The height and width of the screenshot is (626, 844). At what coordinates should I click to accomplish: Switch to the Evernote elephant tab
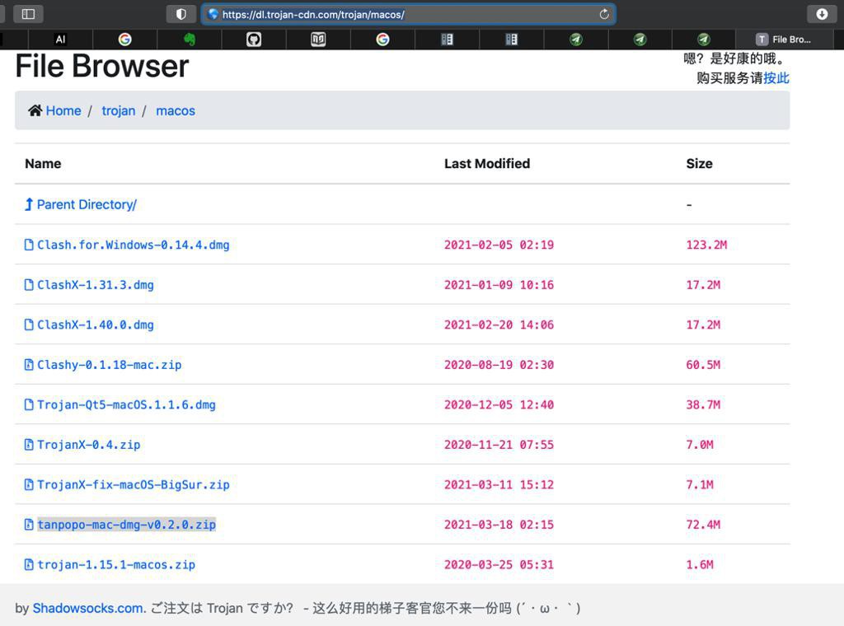[x=190, y=40]
